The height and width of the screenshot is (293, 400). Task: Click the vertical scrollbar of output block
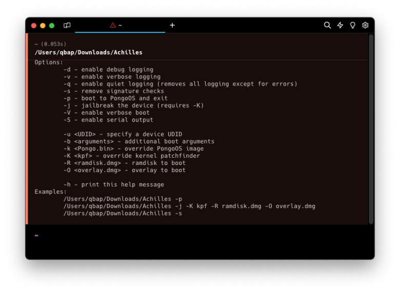coord(371,129)
